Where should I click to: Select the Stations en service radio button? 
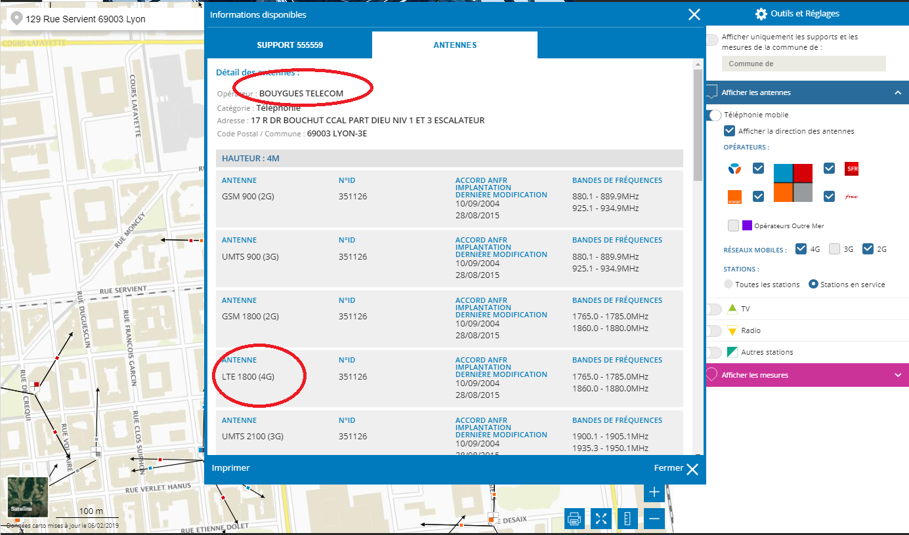[813, 285]
